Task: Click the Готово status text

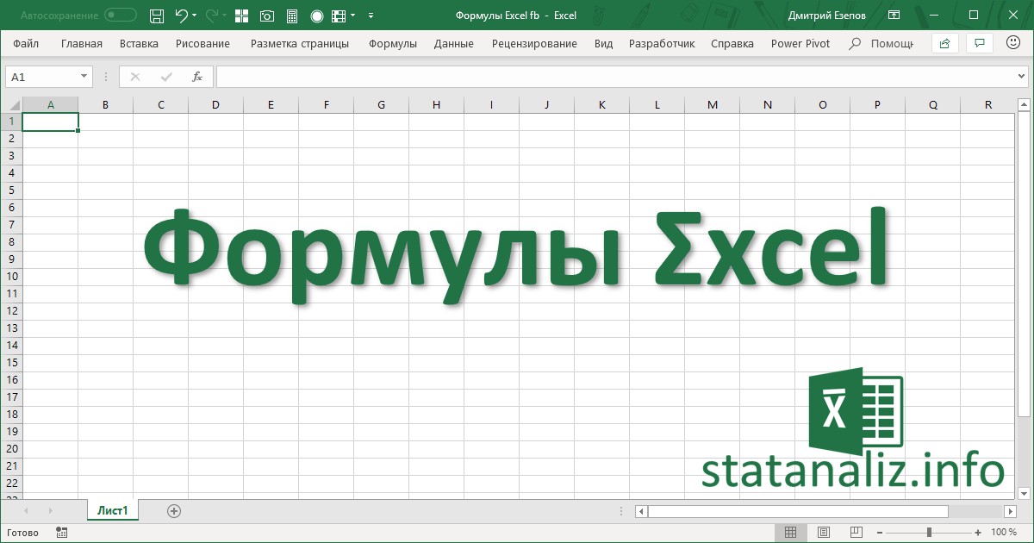Action: click(22, 533)
